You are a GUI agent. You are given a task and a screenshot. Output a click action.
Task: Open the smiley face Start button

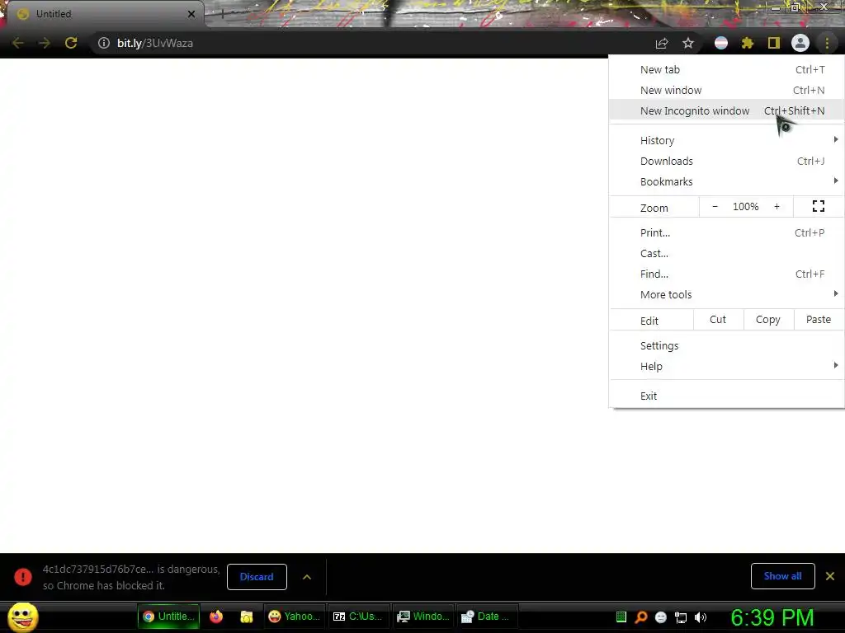pos(22,617)
